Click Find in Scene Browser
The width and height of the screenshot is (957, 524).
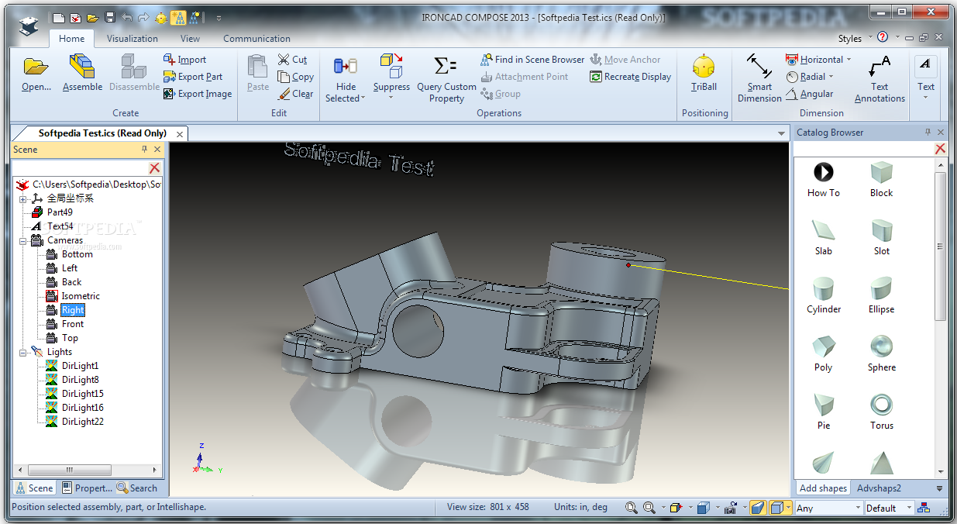point(532,60)
